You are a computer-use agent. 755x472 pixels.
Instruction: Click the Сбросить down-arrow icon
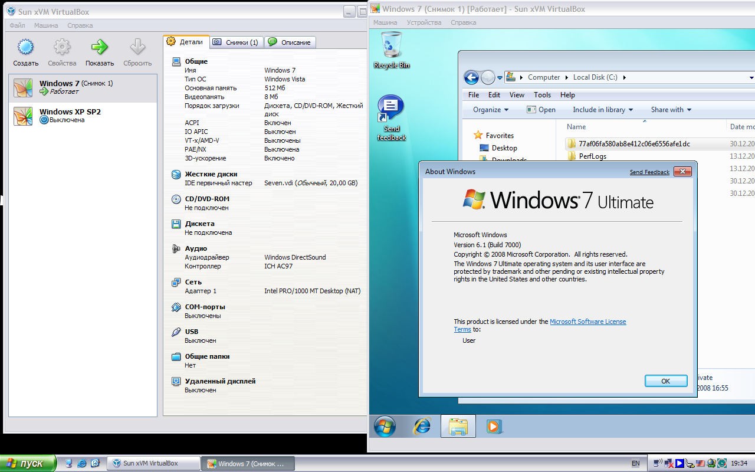point(137,48)
